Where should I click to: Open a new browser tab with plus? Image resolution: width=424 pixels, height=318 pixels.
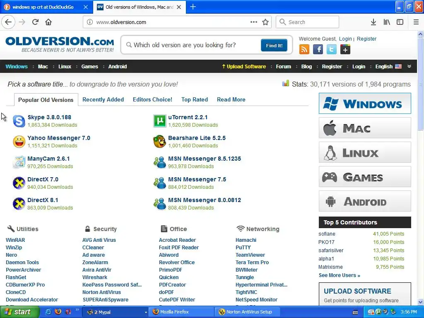pyautogui.click(x=193, y=7)
